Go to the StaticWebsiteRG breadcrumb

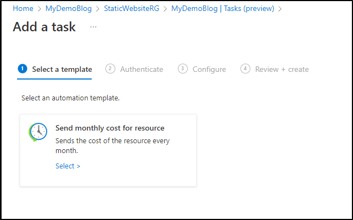131,9
